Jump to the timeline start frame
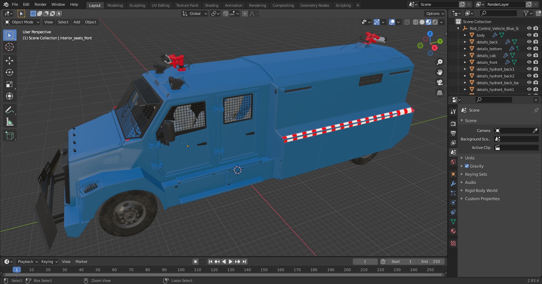The height and width of the screenshot is (284, 542). pos(210,262)
